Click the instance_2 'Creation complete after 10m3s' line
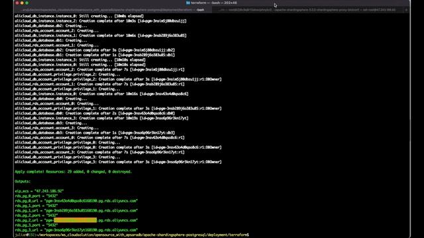424x238 pixels. (x=101, y=20)
